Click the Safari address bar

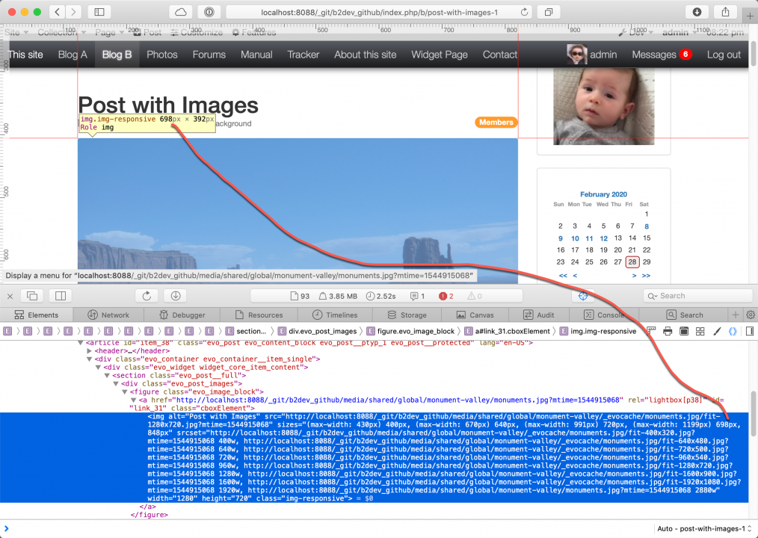[378, 12]
